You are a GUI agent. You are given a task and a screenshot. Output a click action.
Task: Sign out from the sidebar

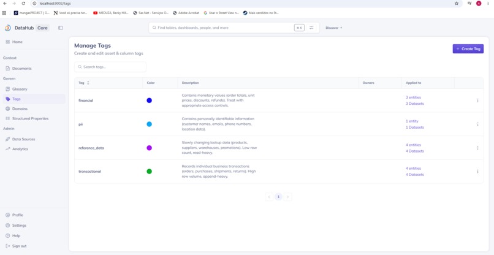(x=34, y=246)
